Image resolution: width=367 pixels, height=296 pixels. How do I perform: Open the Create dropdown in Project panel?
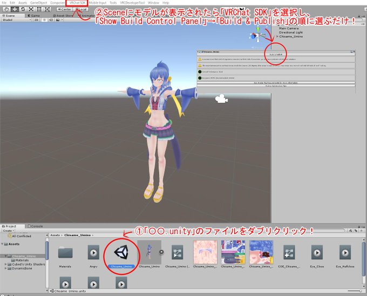pyautogui.click(x=9, y=231)
